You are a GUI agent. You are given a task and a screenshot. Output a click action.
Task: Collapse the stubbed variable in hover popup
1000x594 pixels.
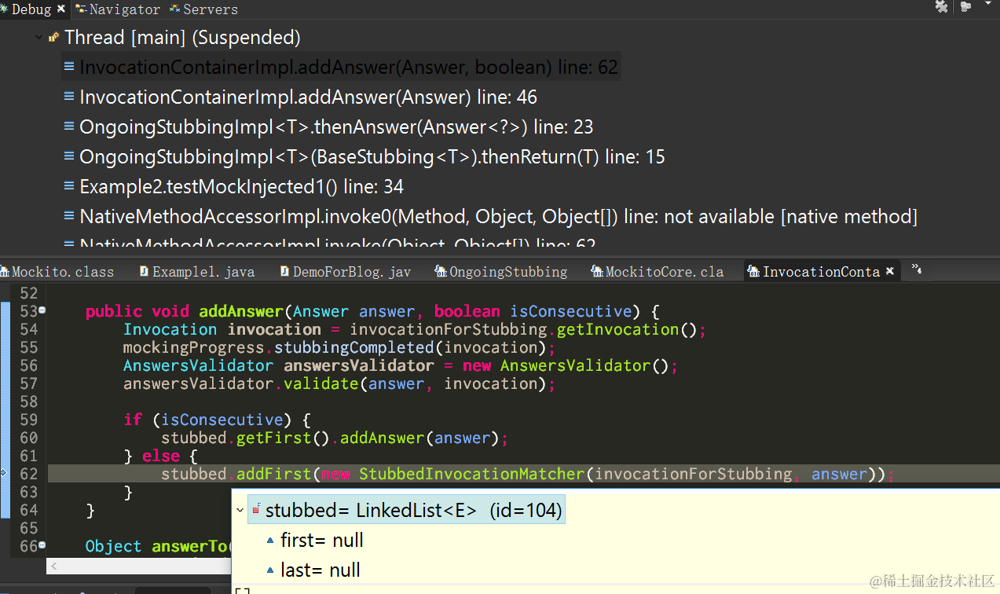[x=240, y=510]
